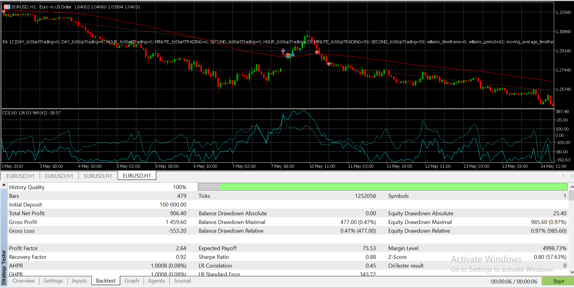Screen dimensions: 574x288
Task: Open the Overview tab
Action: (23, 281)
